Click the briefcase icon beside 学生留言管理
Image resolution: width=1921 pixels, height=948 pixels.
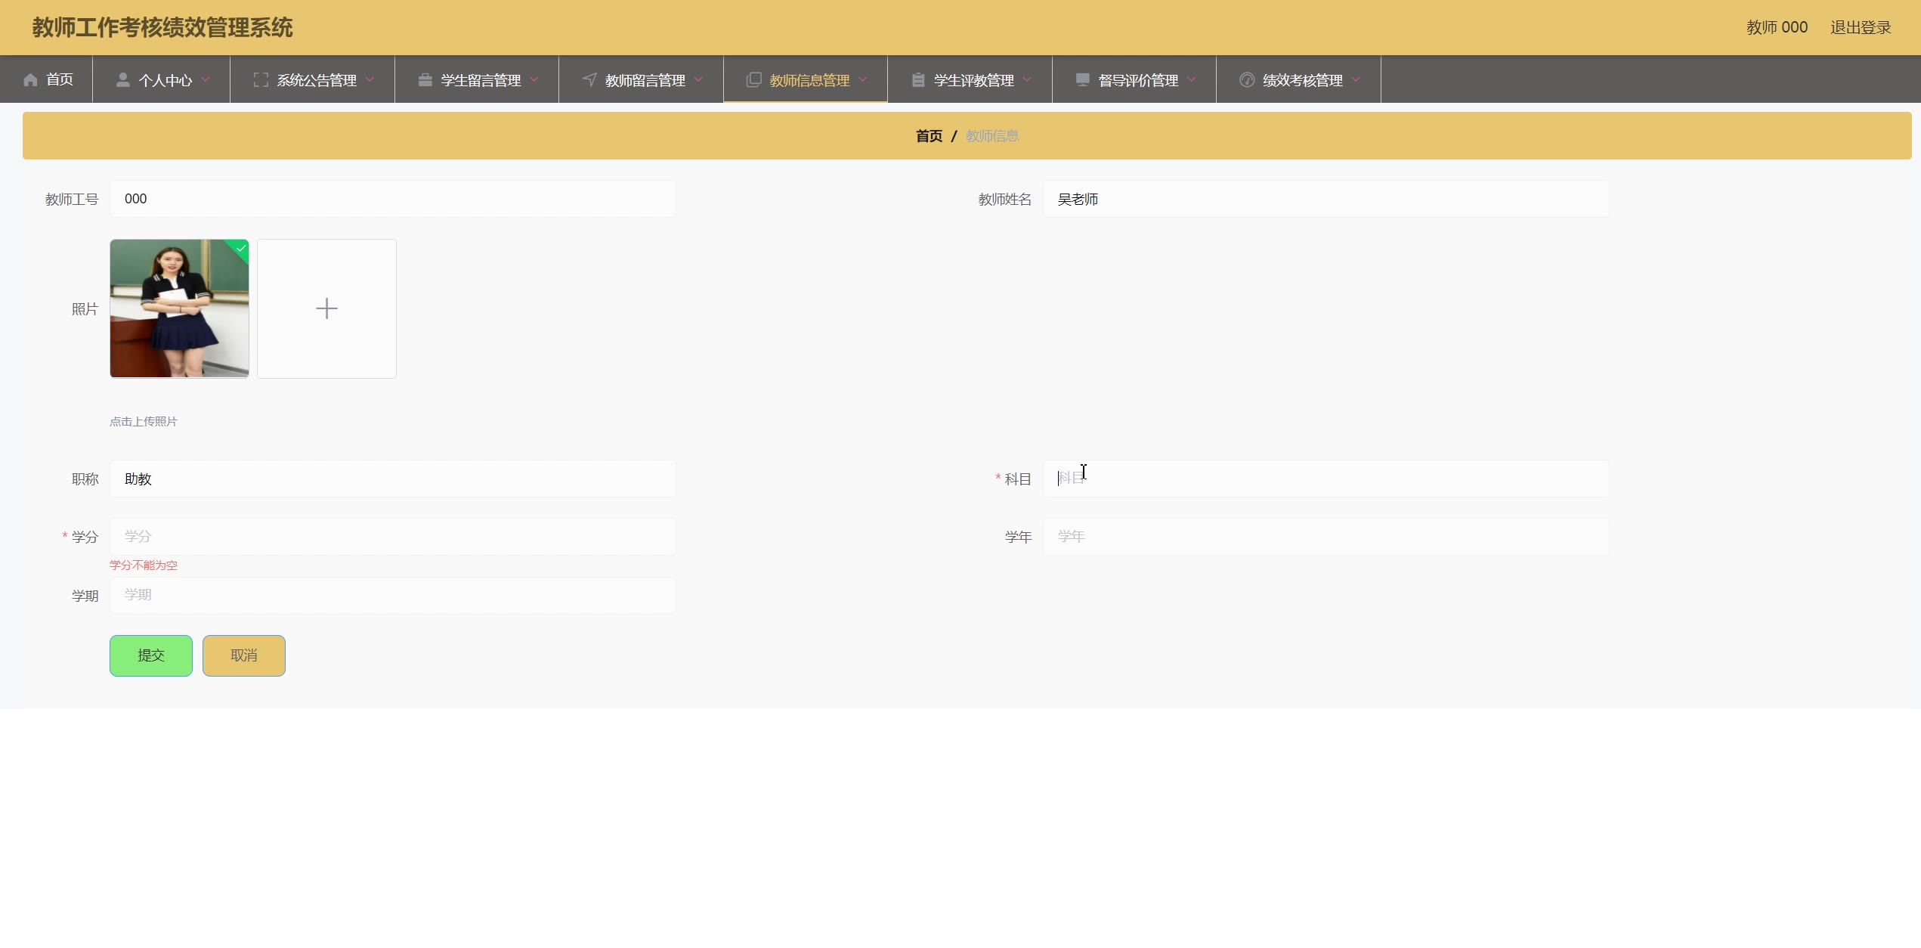tap(425, 80)
